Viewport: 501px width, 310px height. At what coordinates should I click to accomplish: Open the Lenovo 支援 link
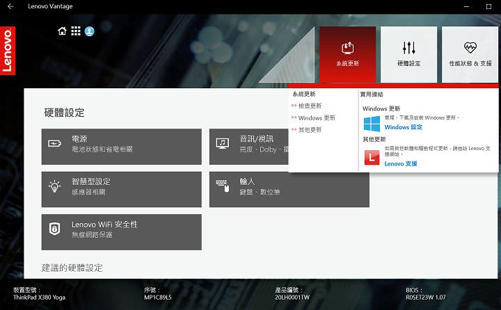point(400,164)
